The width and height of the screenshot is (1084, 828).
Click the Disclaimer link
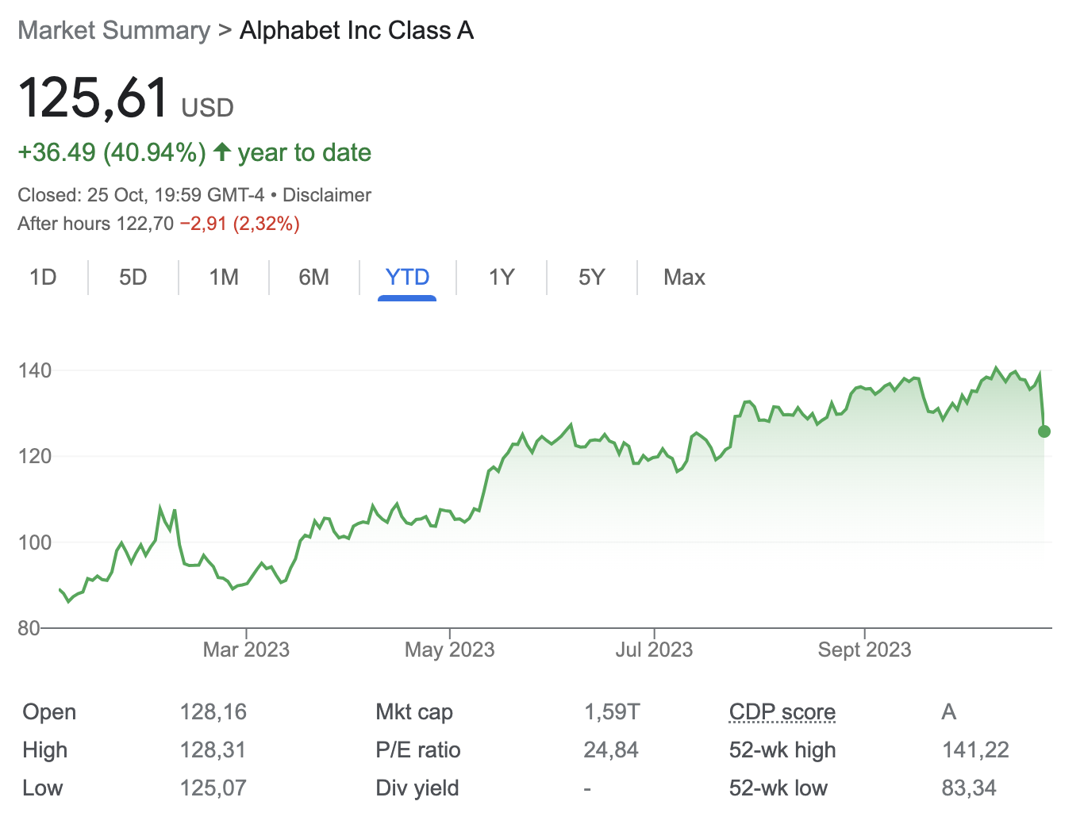point(327,195)
